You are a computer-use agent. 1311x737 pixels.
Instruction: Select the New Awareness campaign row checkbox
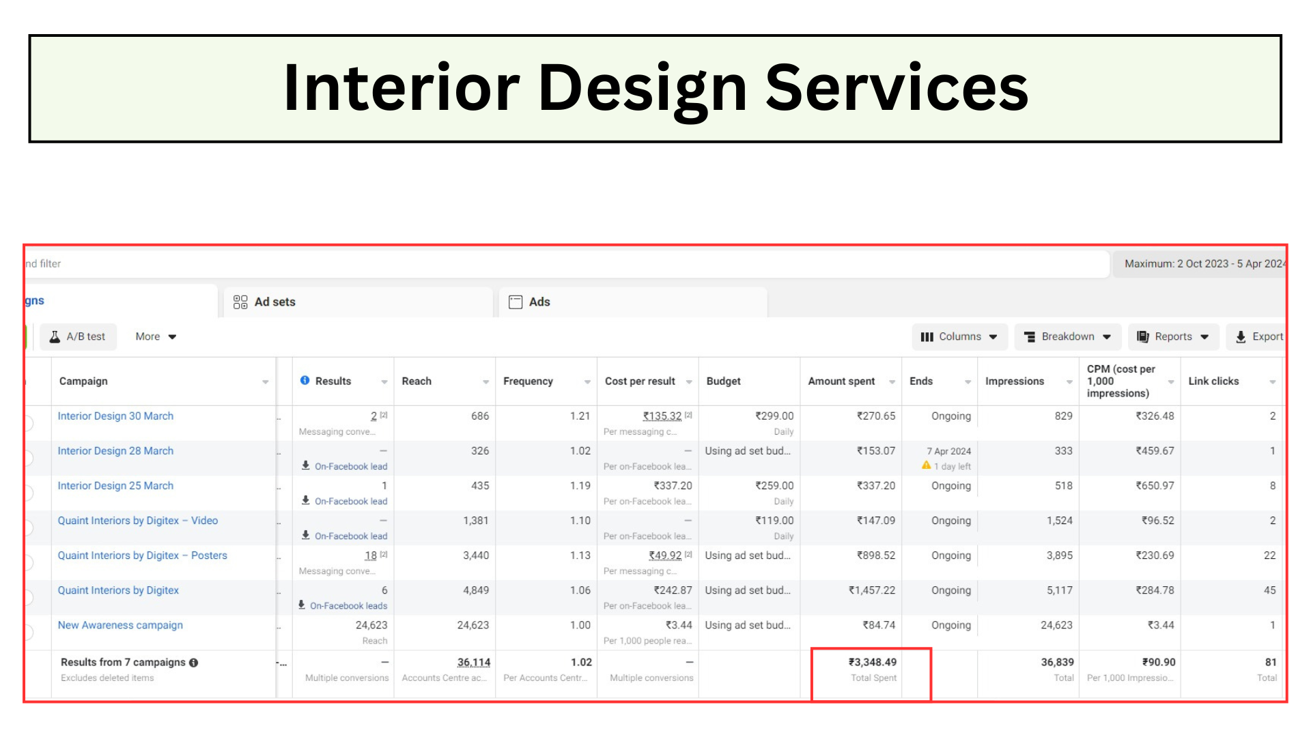point(29,632)
